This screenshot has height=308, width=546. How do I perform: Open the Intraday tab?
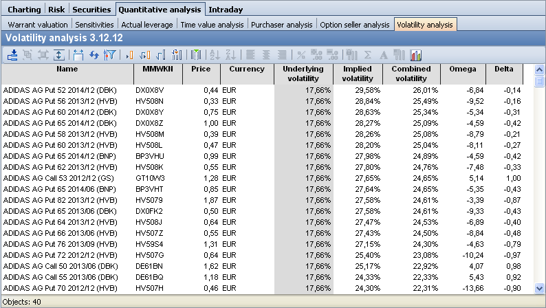coord(225,10)
